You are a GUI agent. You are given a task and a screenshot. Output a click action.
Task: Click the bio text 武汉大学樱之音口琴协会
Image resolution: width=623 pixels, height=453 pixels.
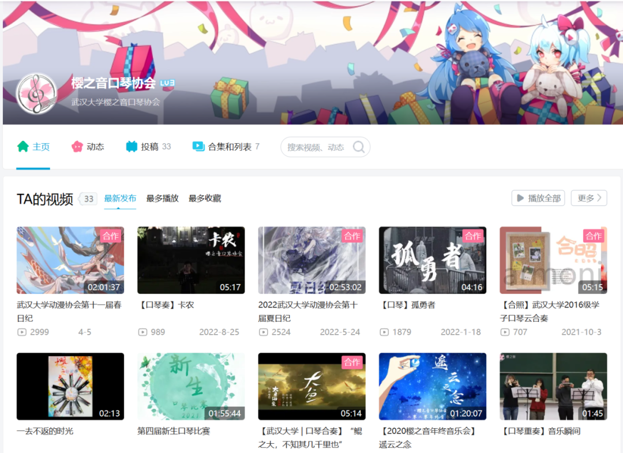[x=115, y=102]
